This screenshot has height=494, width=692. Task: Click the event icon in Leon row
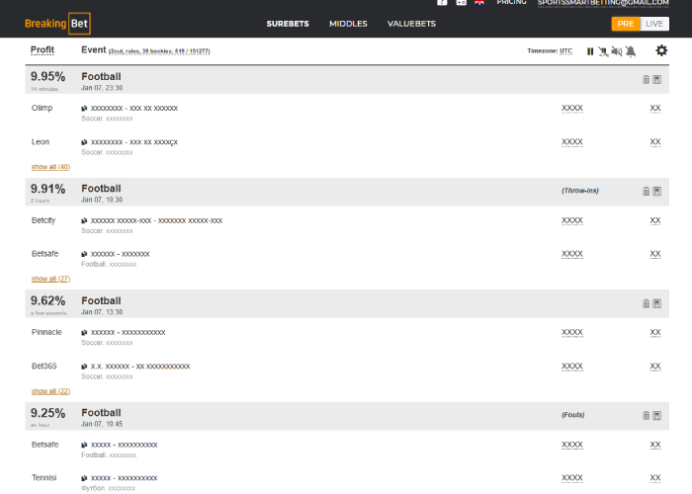84,142
